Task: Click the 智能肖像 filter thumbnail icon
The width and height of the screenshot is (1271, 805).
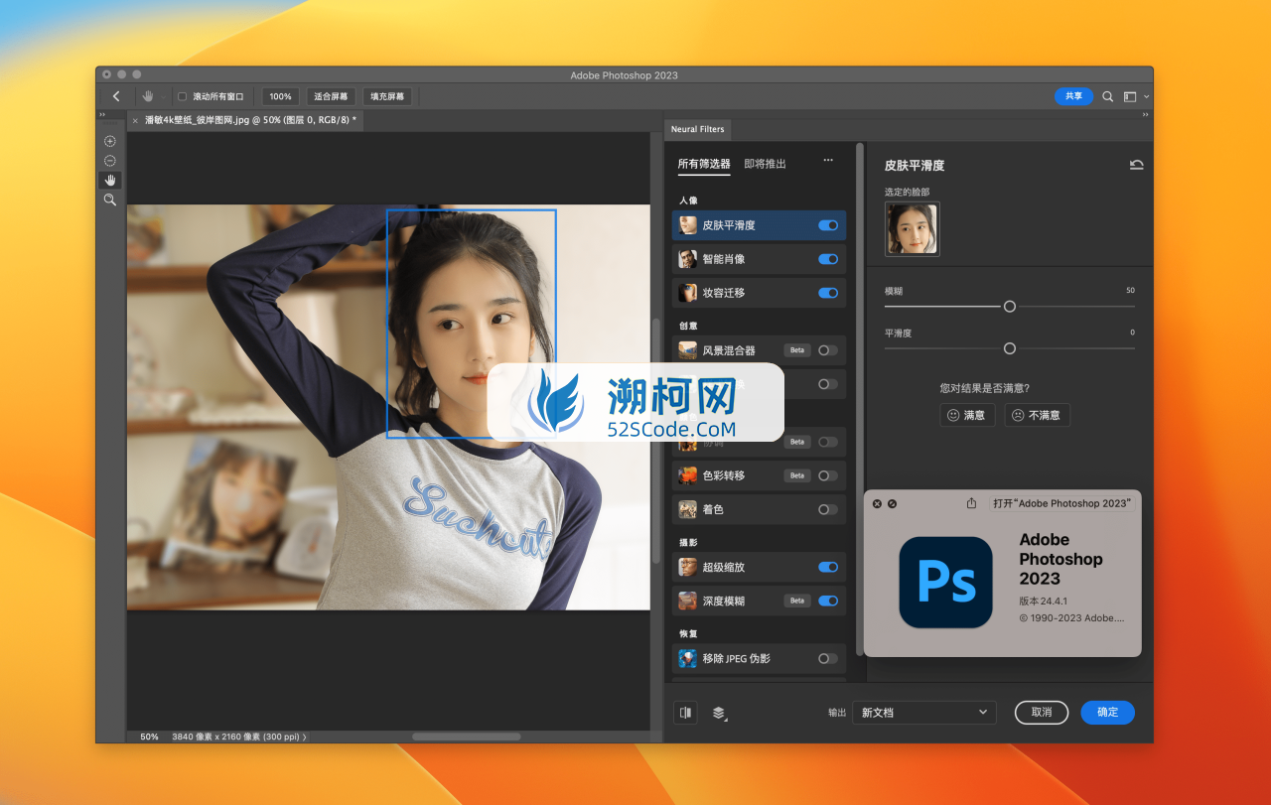Action: (x=687, y=259)
